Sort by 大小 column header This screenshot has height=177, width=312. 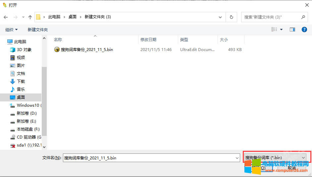tap(224, 40)
